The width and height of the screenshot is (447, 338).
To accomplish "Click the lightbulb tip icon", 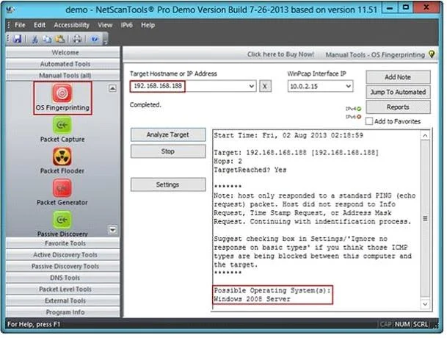I will pos(432,54).
